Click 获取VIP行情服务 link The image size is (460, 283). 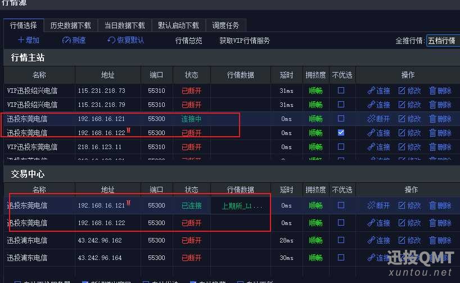[x=245, y=41]
